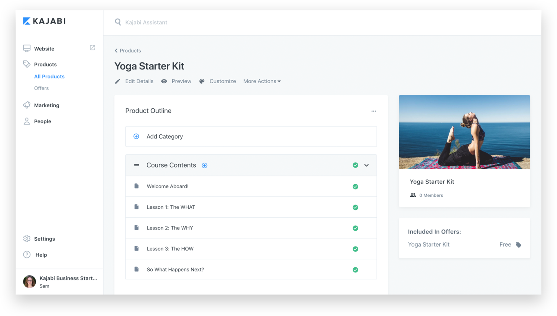Viewport: 557px width, 316px height.
Task: Click the Help question mark icon
Action: pos(27,254)
